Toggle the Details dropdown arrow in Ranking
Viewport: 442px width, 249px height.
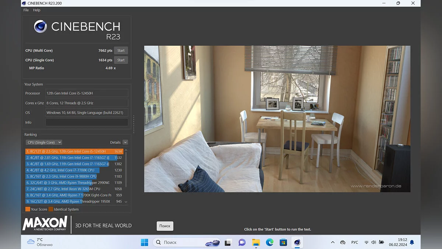pos(125,142)
